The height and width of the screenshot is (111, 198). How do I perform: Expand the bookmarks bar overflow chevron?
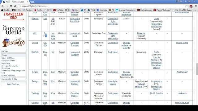196,10
